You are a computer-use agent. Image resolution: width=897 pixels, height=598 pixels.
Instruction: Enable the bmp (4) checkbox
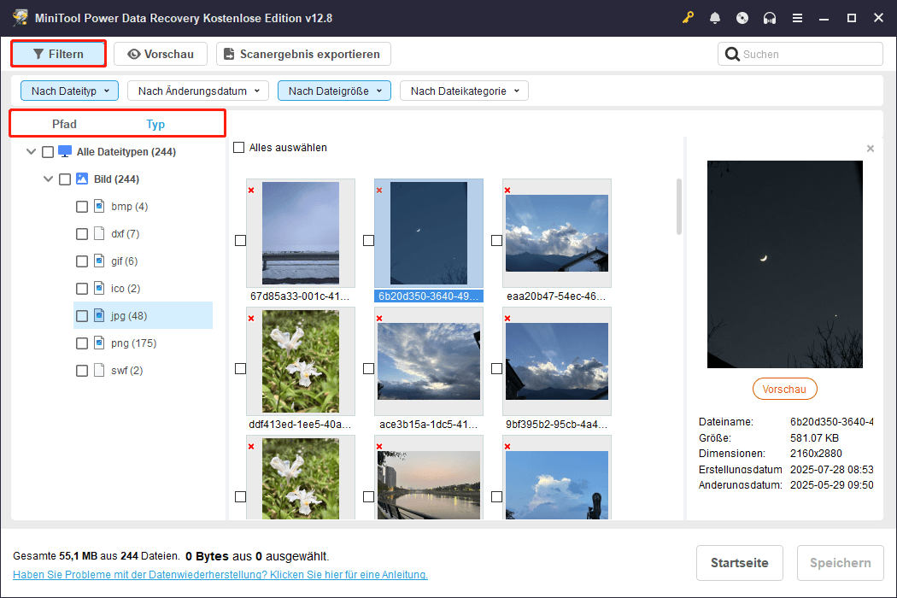tap(82, 207)
